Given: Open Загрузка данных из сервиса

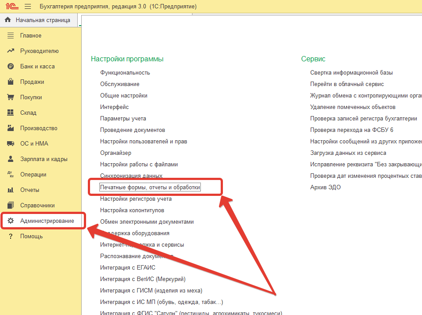Looking at the screenshot, I should pyautogui.click(x=348, y=153).
